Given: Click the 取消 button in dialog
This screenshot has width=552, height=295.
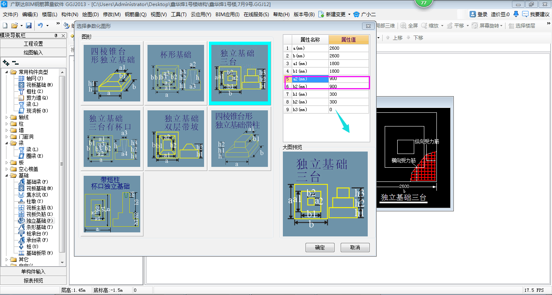Looking at the screenshot, I should pos(355,247).
